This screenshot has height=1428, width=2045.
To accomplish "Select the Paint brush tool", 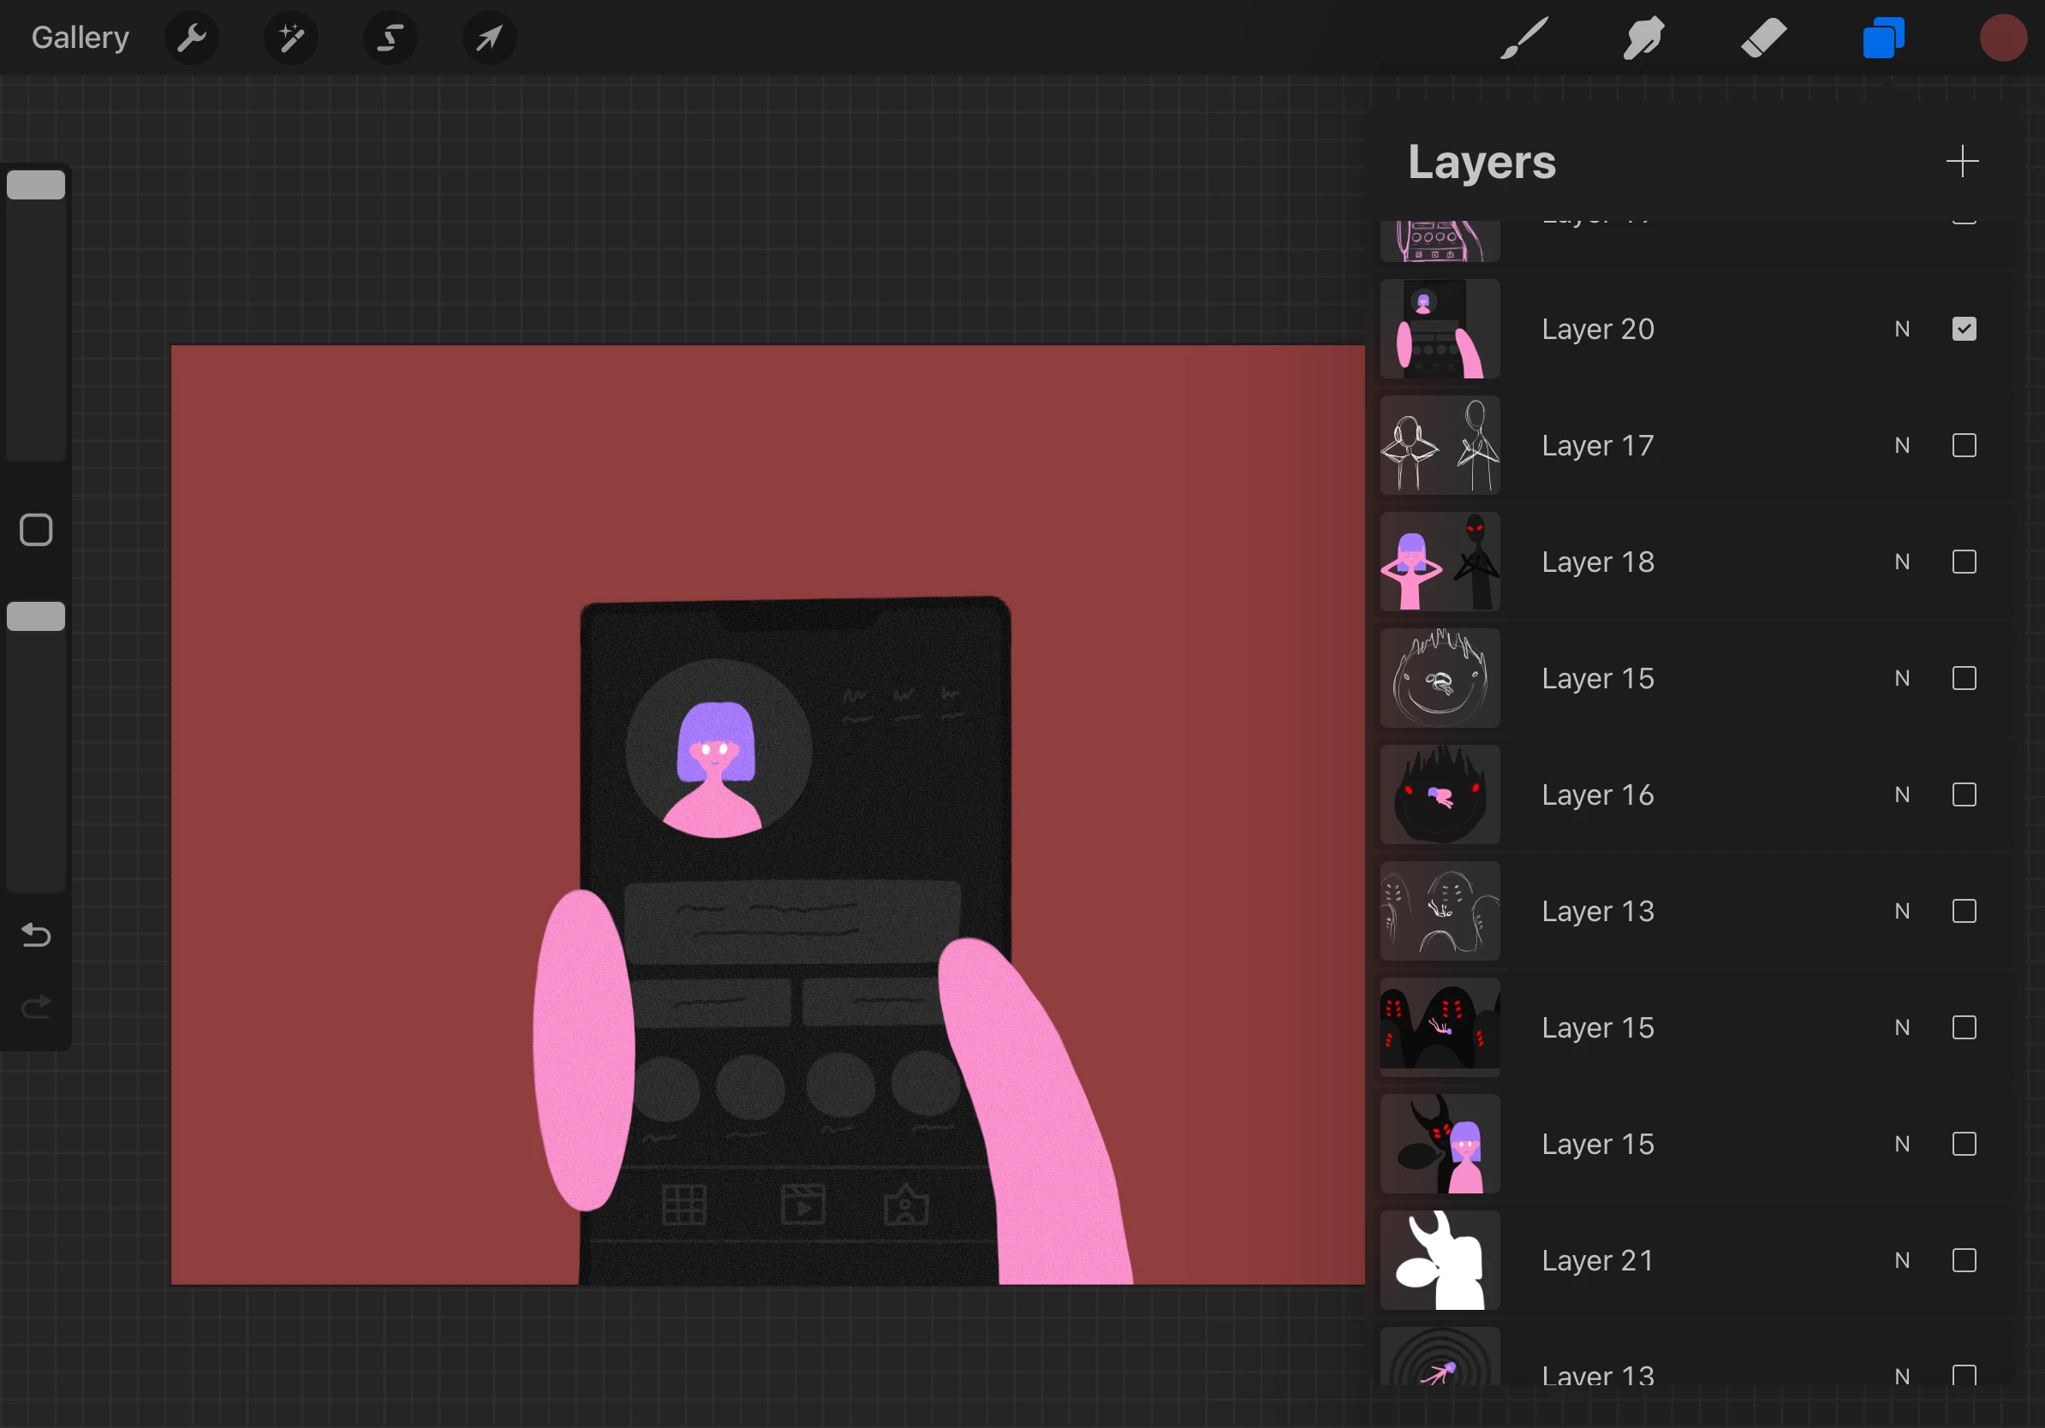I will [x=1523, y=39].
